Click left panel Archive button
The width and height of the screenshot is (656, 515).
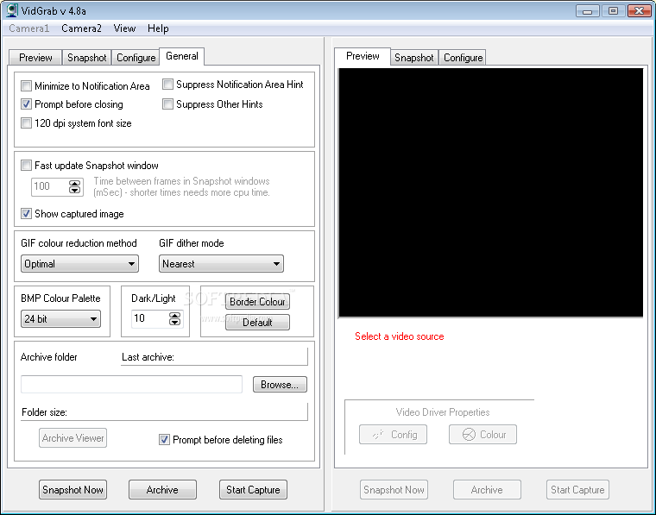[x=162, y=490]
